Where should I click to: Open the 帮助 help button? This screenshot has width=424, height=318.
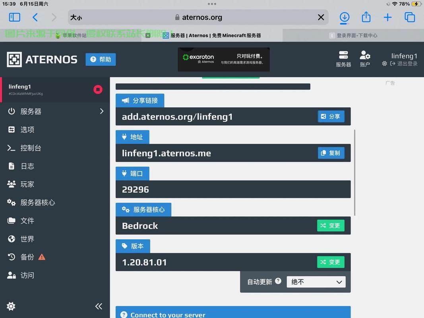[x=101, y=60]
